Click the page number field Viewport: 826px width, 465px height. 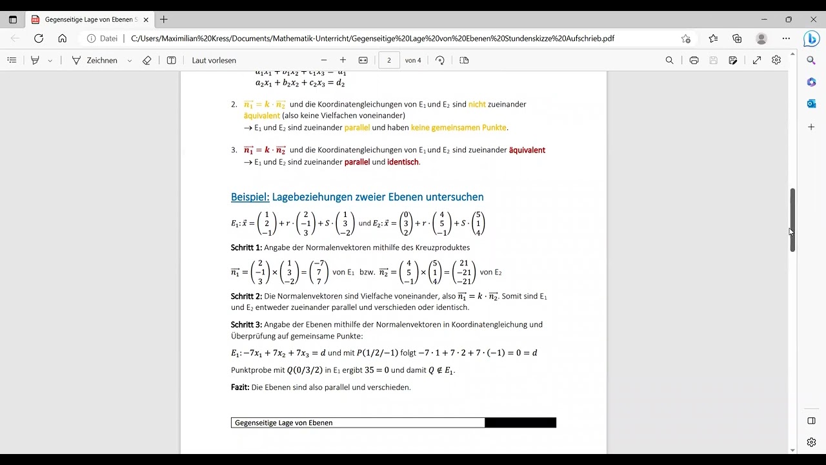[x=389, y=60]
